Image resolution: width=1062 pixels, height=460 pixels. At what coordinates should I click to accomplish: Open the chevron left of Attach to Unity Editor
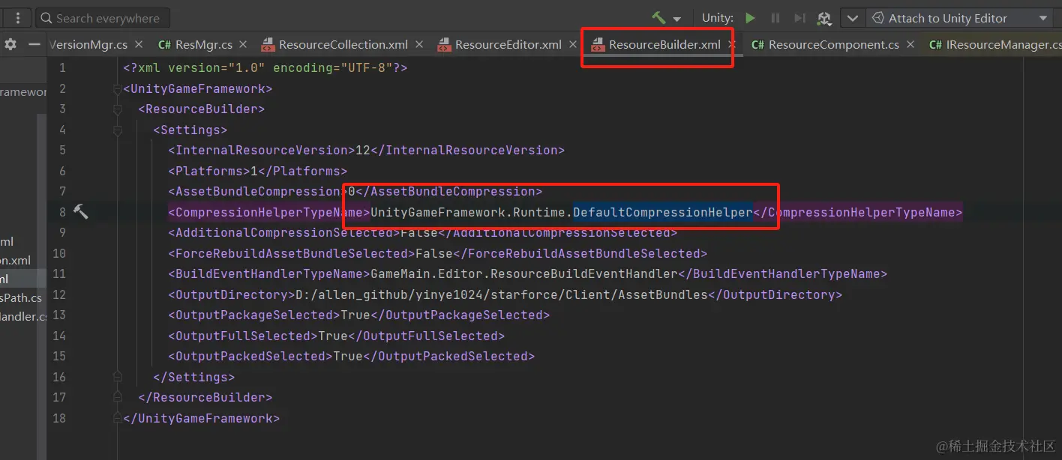[x=852, y=18]
